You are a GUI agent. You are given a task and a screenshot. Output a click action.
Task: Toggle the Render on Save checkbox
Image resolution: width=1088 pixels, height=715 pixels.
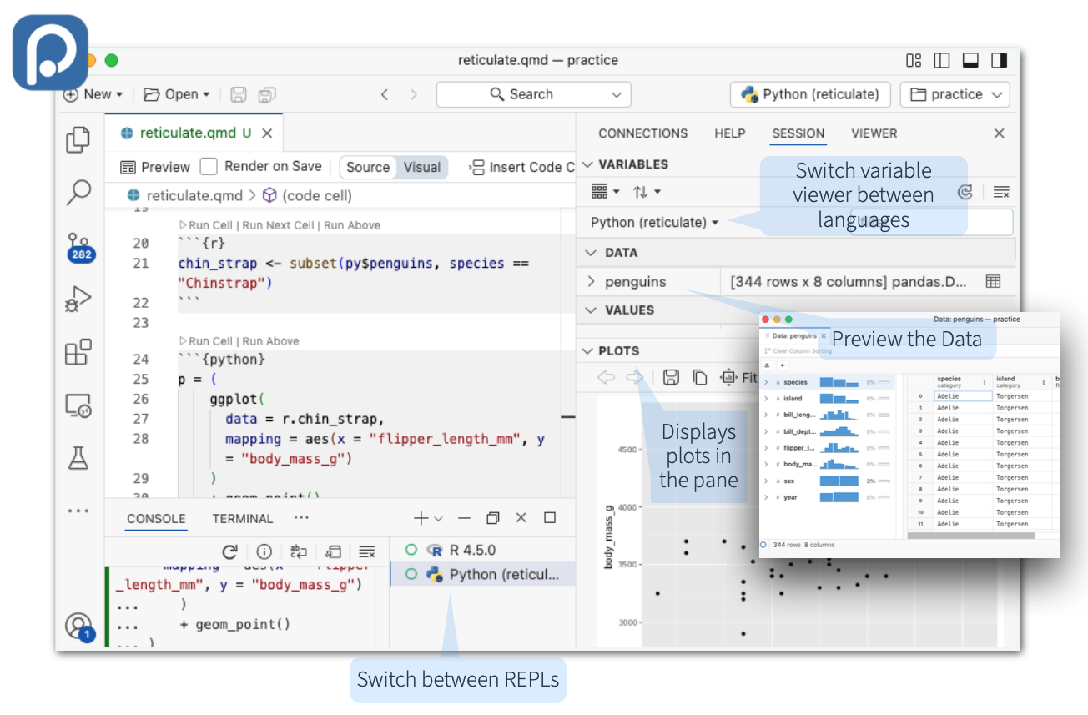click(209, 166)
